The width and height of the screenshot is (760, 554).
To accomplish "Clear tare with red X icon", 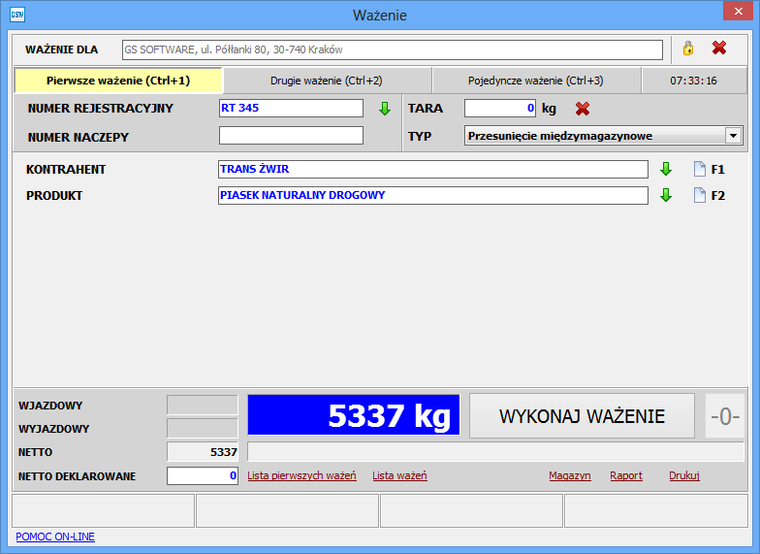I will click(x=583, y=109).
